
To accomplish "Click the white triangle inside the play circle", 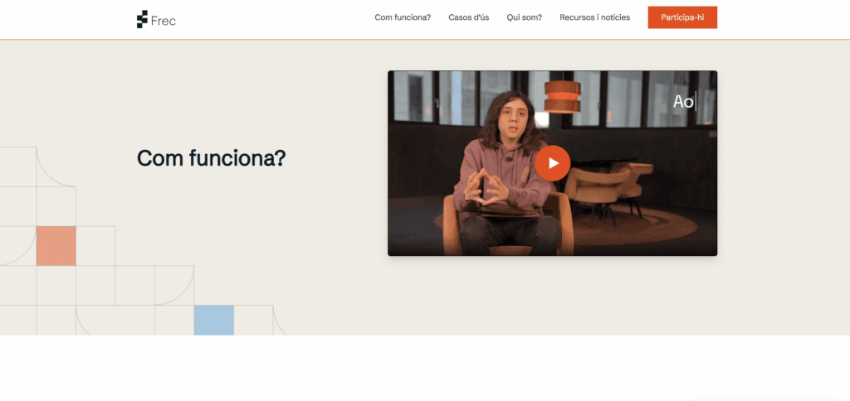I will click(x=554, y=163).
